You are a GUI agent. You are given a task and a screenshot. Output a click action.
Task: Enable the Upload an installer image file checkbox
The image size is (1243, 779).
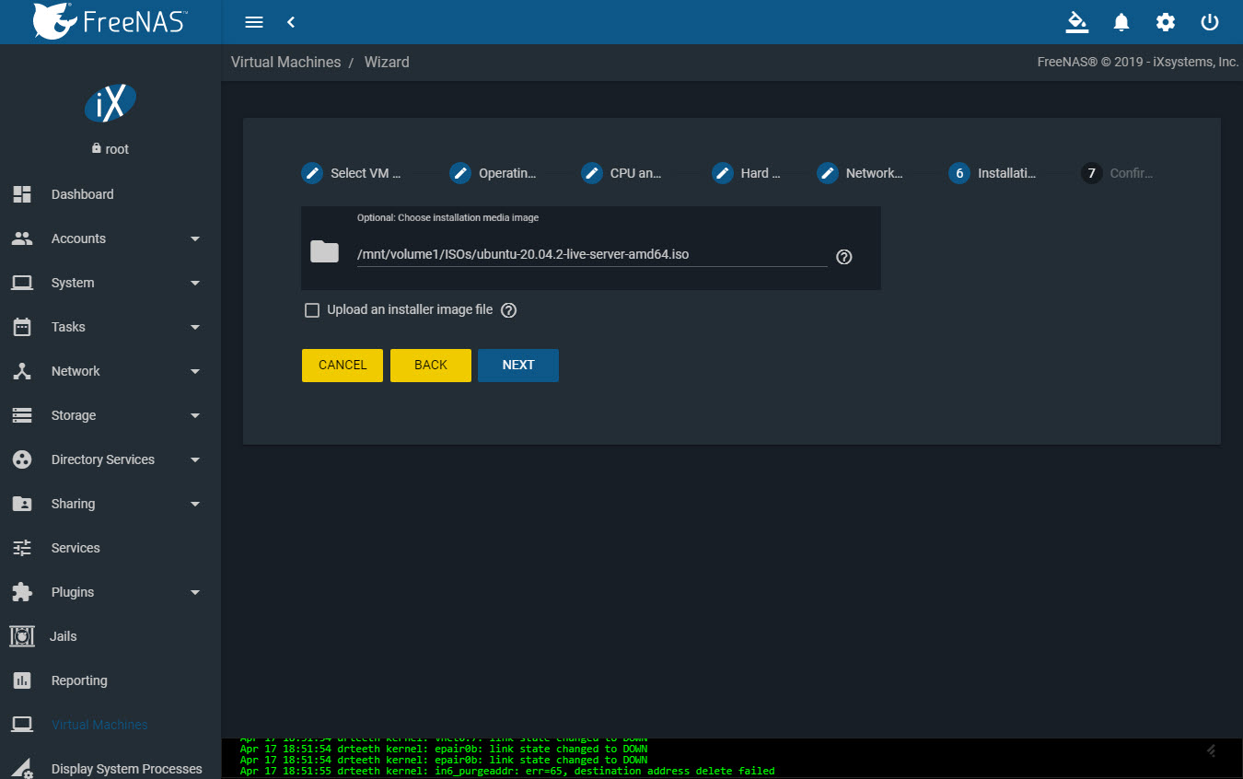click(x=312, y=310)
